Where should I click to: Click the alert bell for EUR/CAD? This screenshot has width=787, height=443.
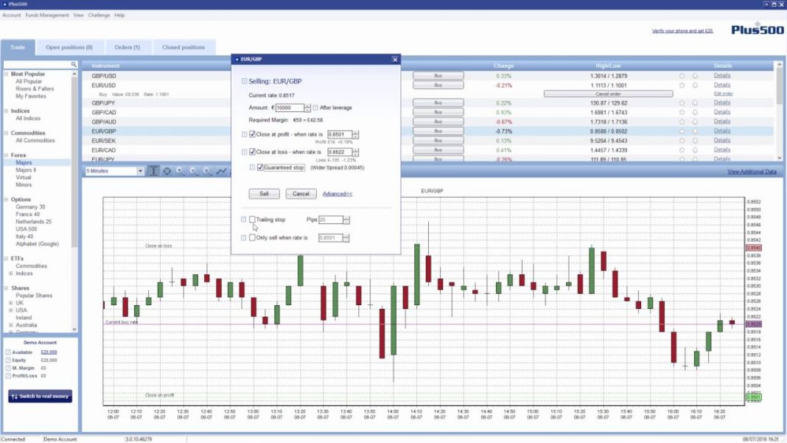pos(695,150)
